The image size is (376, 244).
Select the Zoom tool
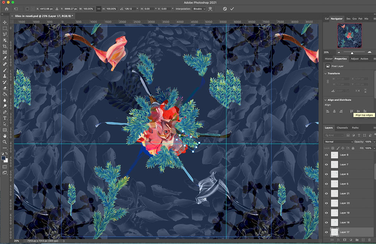(5, 142)
